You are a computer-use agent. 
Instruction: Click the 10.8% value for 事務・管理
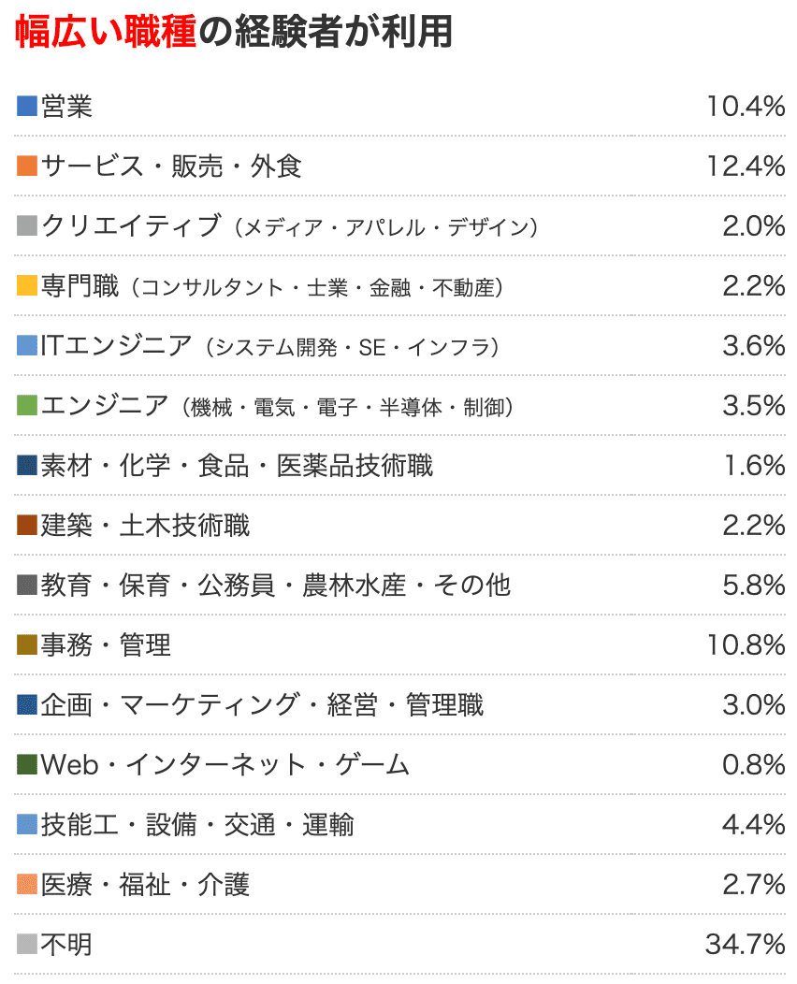coord(745,645)
